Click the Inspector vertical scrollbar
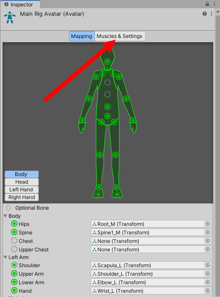Viewport: 220px width, 297px height. [217, 156]
